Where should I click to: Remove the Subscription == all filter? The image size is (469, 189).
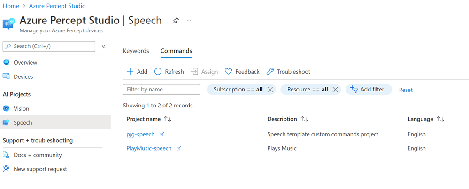(x=270, y=90)
